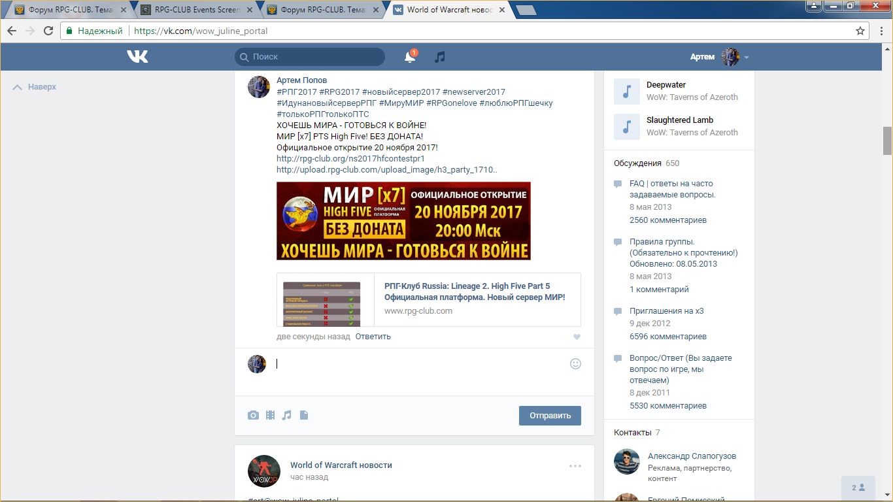Open the РПГ-Клуб Russia link preview title
Screen dimensions: 893x502
coord(475,292)
